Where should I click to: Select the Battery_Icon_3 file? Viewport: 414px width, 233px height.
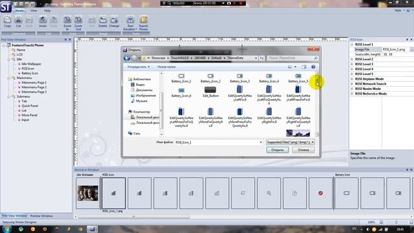coord(240,78)
